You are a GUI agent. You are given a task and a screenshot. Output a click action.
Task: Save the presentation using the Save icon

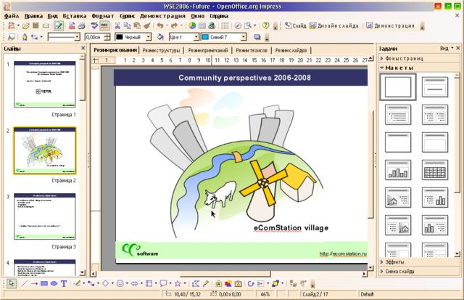click(x=36, y=26)
